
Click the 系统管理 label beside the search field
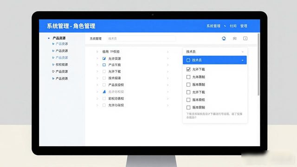pyautogui.click(x=96, y=39)
